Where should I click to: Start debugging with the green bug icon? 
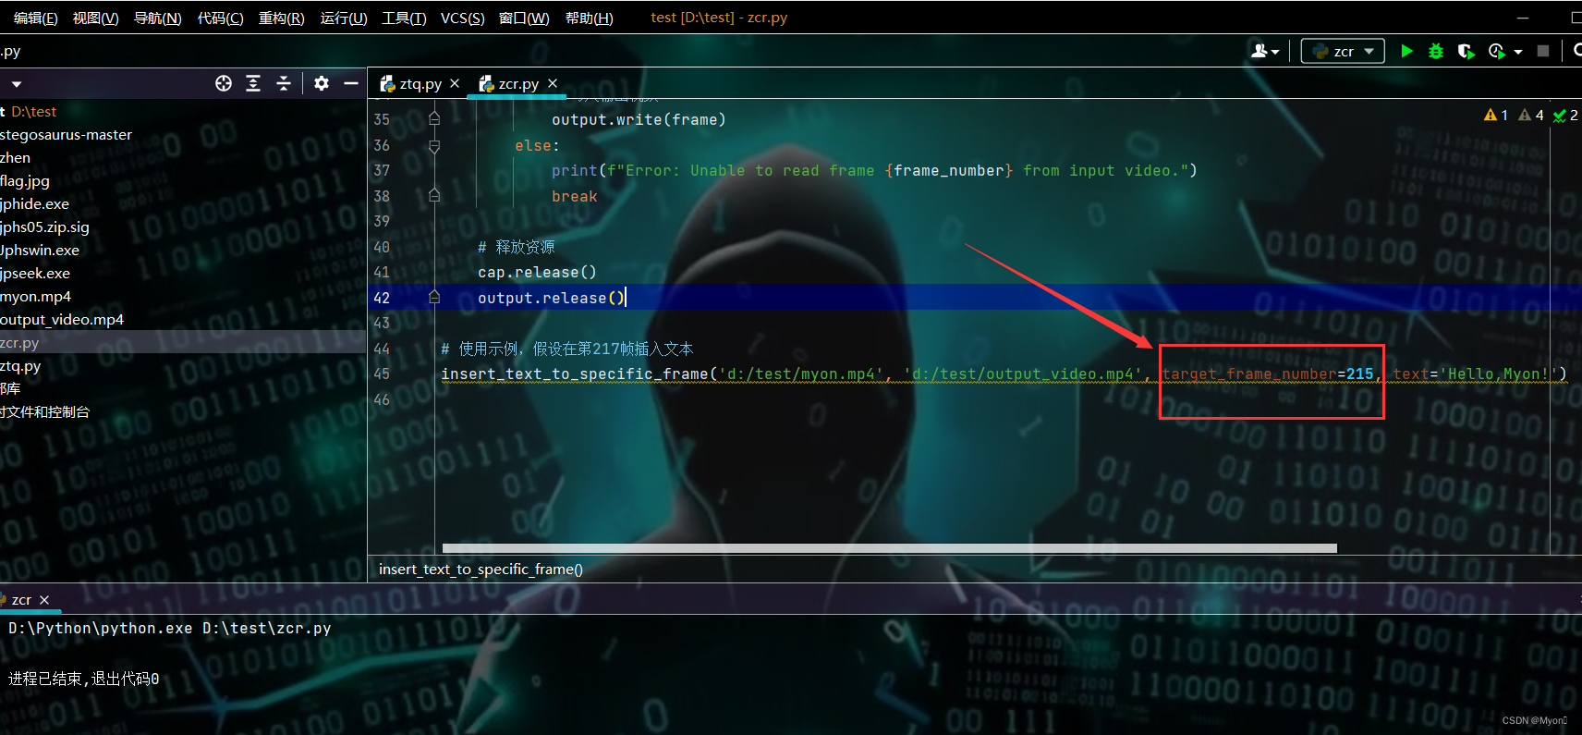pos(1436,51)
